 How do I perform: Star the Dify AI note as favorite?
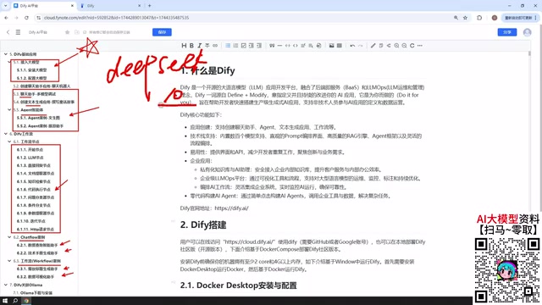point(67,32)
